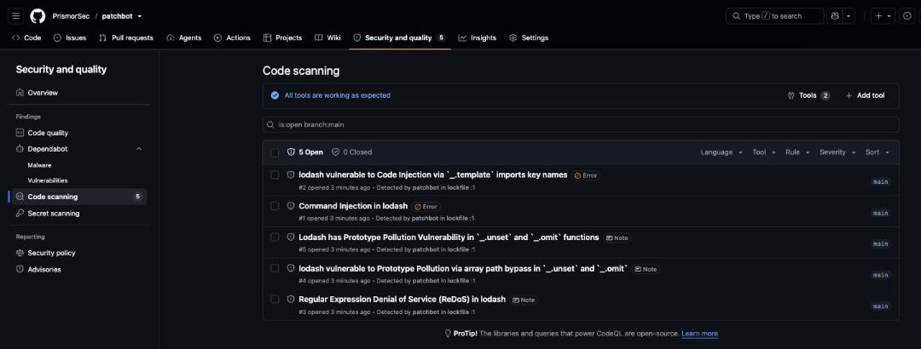Screen dimensions: 921x349
Task: Check the array path bypass alert checkbox
Action: [x=275, y=268]
